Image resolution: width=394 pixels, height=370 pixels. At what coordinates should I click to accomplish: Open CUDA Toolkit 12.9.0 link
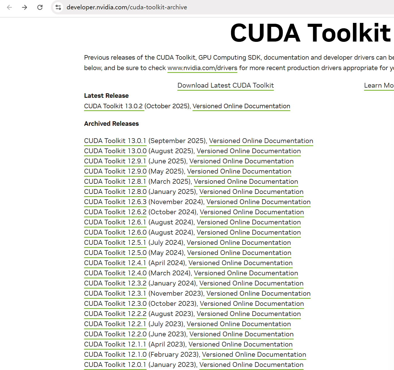[115, 172]
